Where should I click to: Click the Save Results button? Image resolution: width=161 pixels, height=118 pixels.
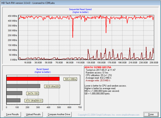[12, 115]
